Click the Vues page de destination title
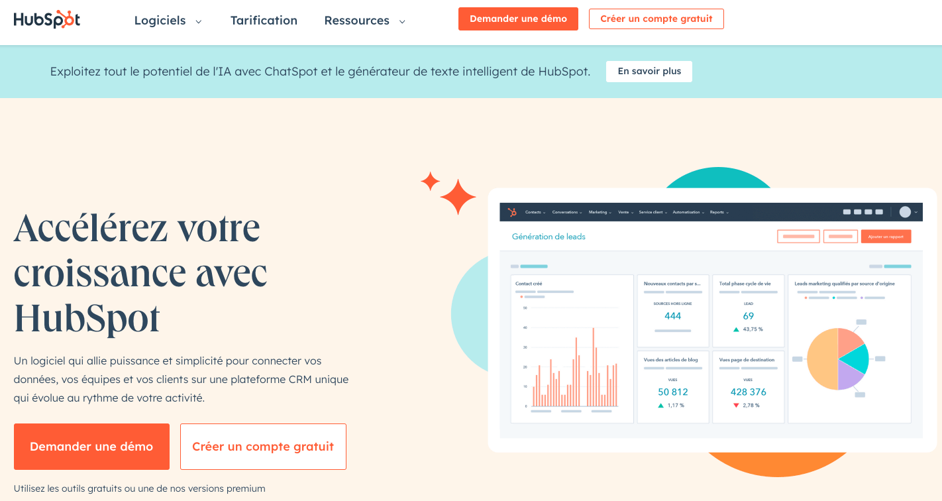 [747, 360]
